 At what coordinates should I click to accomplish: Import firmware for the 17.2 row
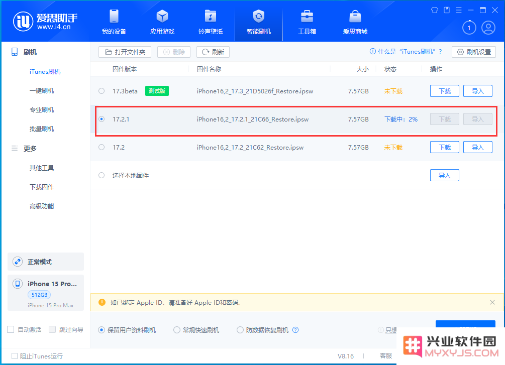tap(478, 148)
